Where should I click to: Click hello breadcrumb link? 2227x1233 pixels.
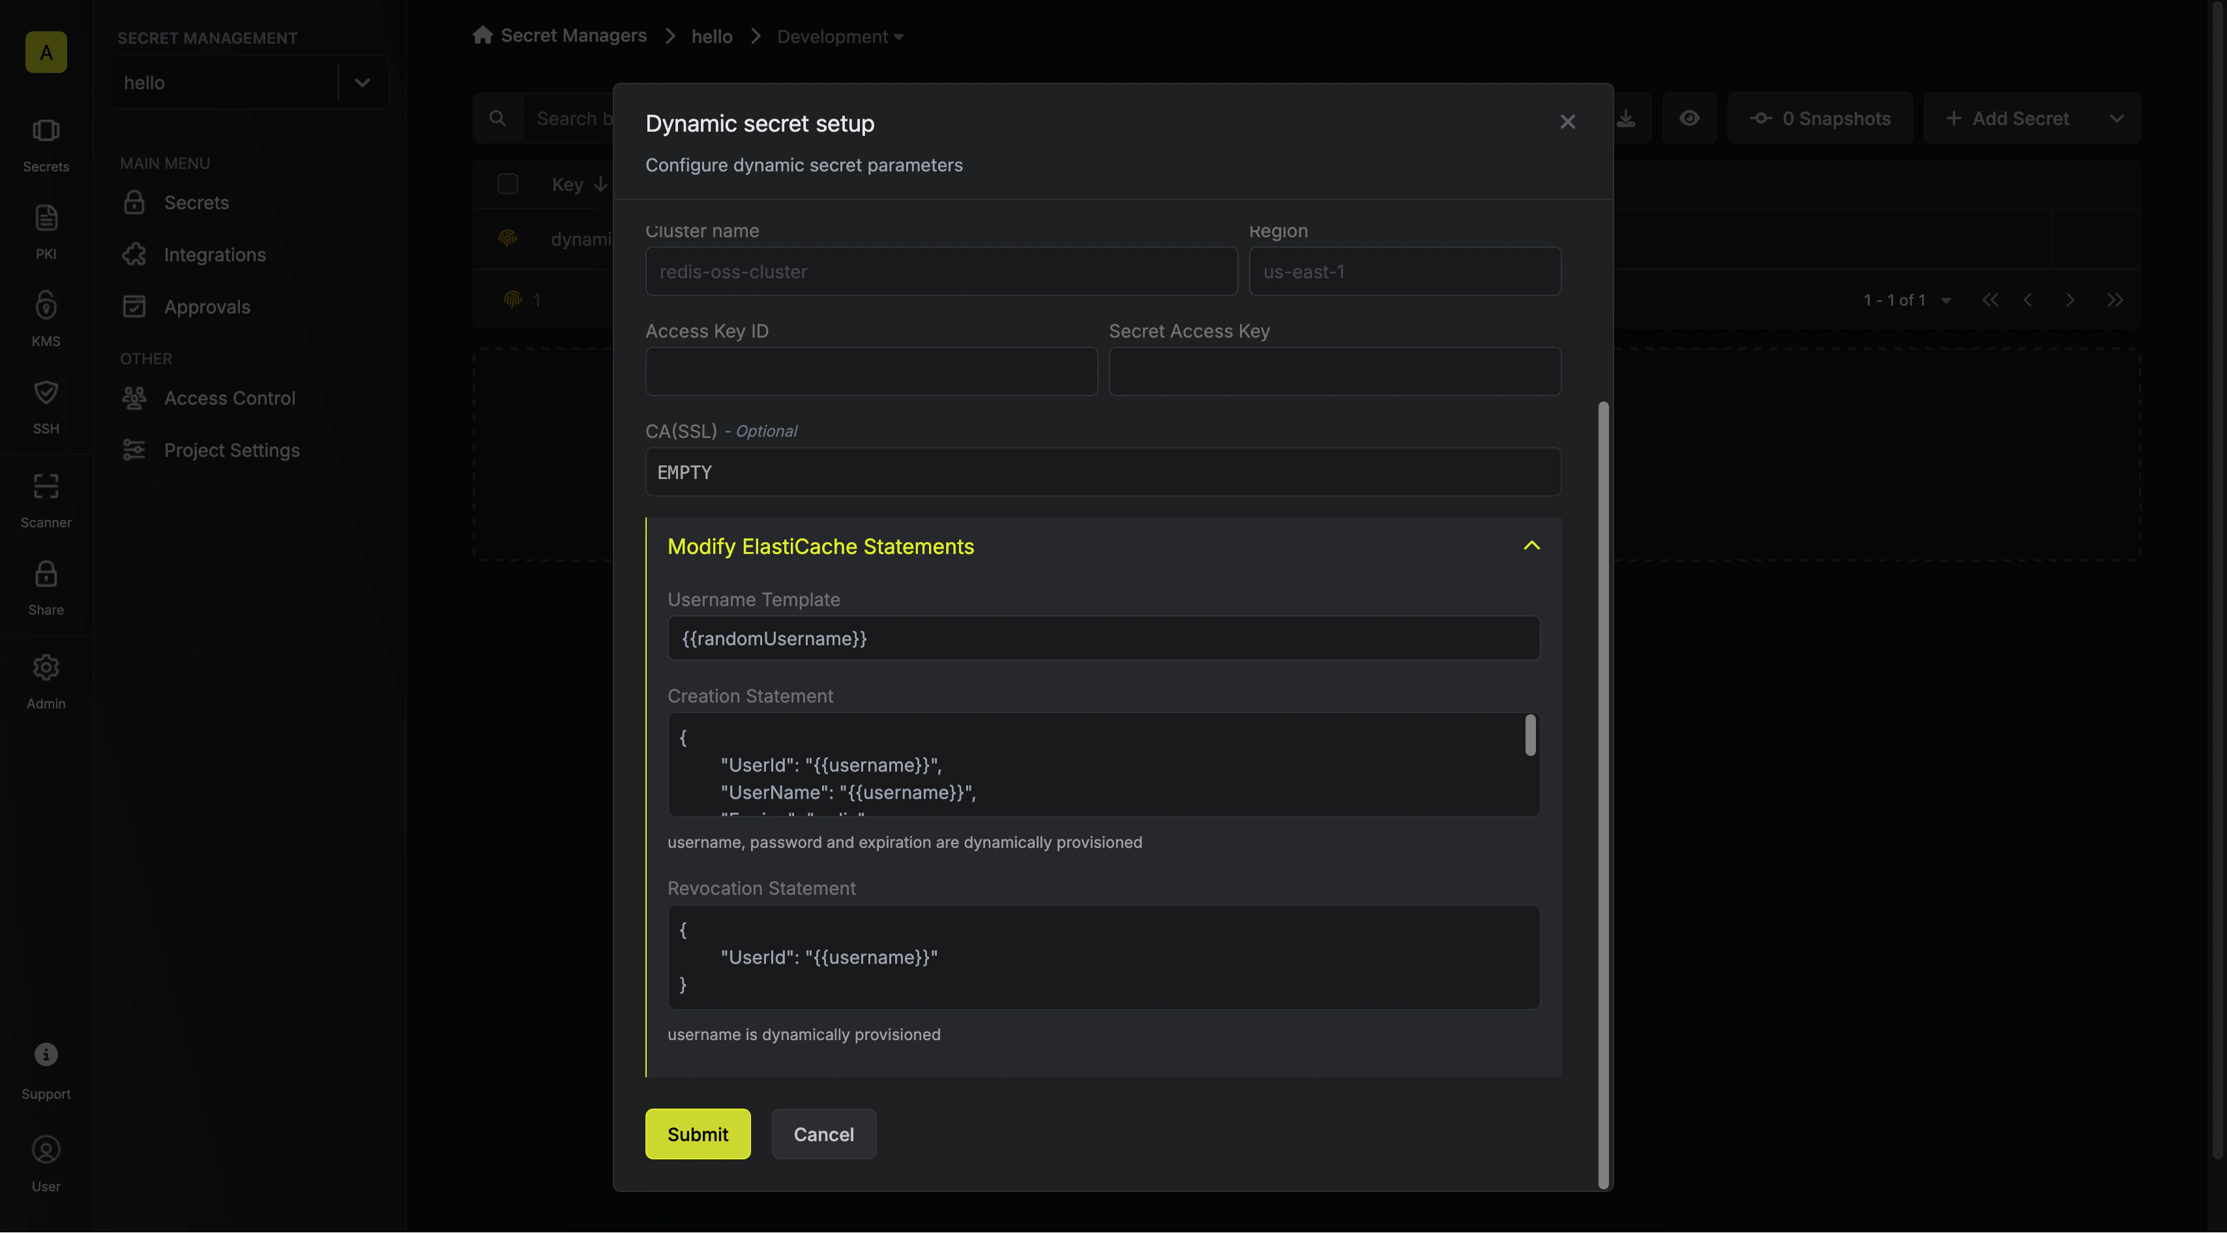[711, 36]
